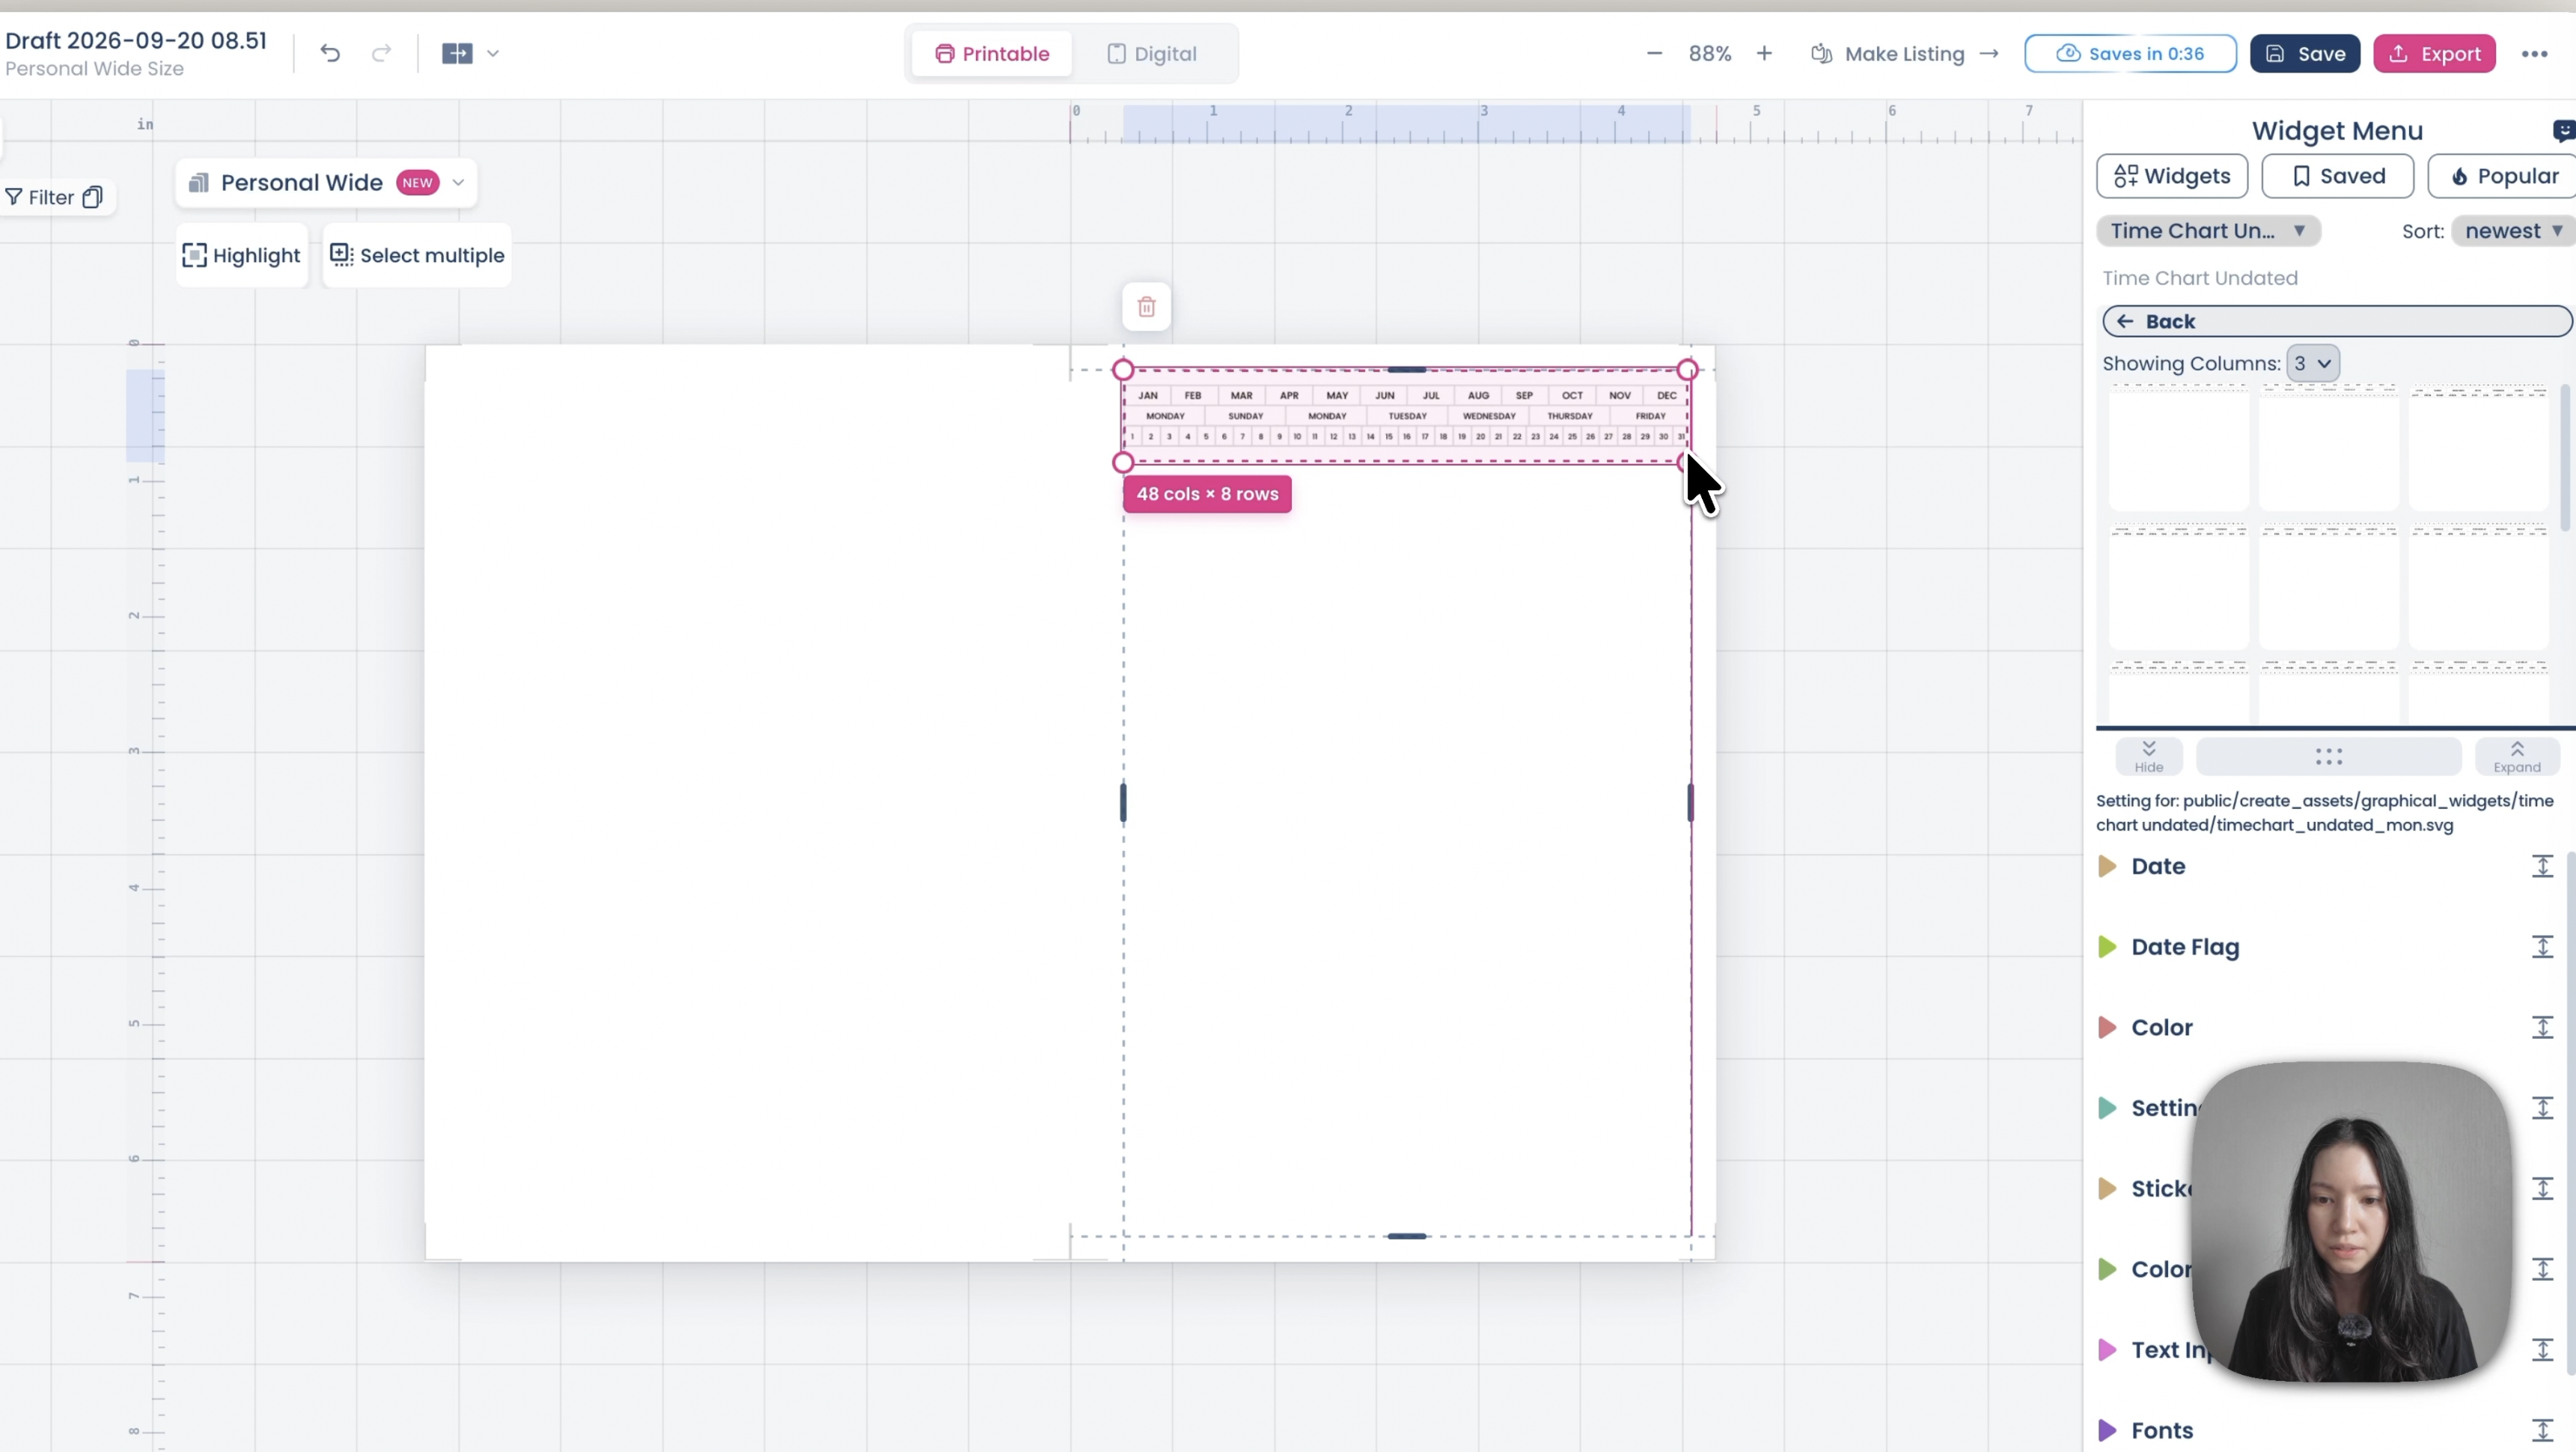Click the three-dot panel drag handle bar
Viewport: 2576px width, 1452px height.
[x=2328, y=757]
